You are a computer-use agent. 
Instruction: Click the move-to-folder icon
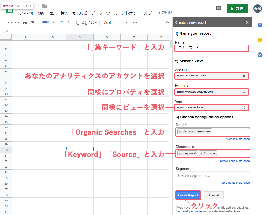coord(44,6)
